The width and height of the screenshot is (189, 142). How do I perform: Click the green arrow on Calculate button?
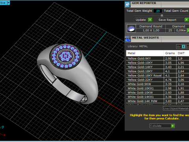(172, 126)
